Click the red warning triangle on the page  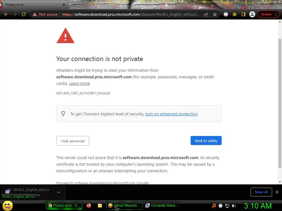[x=66, y=35]
